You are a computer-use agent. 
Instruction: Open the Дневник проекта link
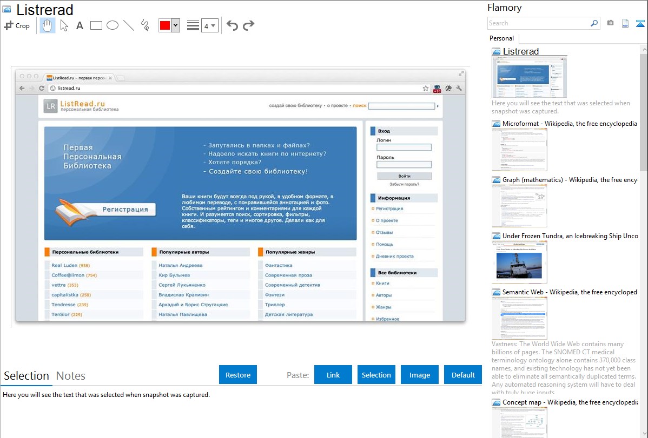coord(395,257)
